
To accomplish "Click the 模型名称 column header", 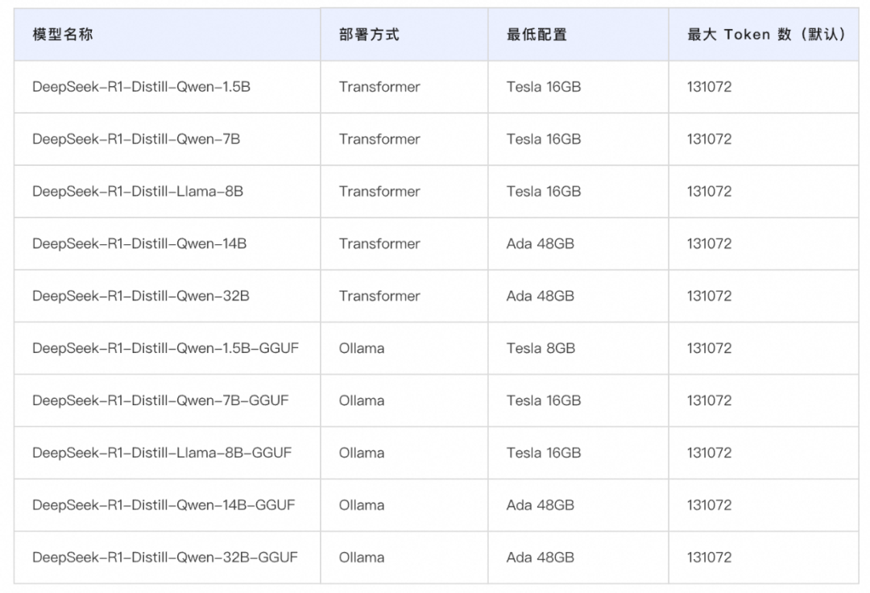I will (x=63, y=35).
